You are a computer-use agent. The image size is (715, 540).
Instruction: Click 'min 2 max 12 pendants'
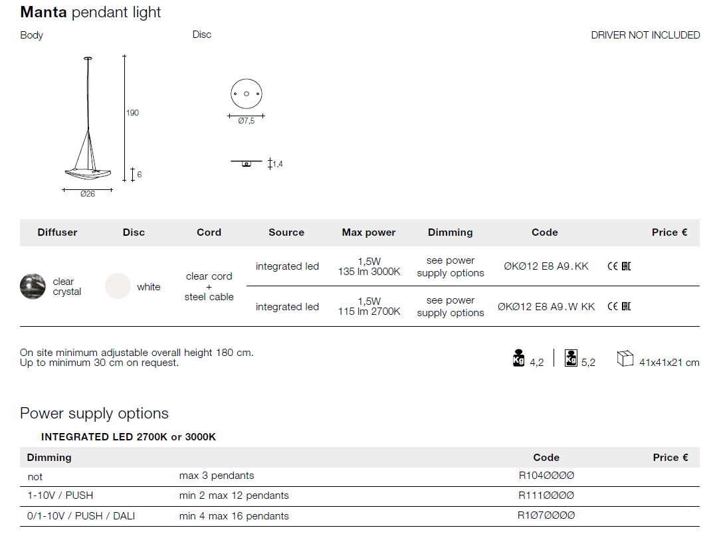(234, 495)
